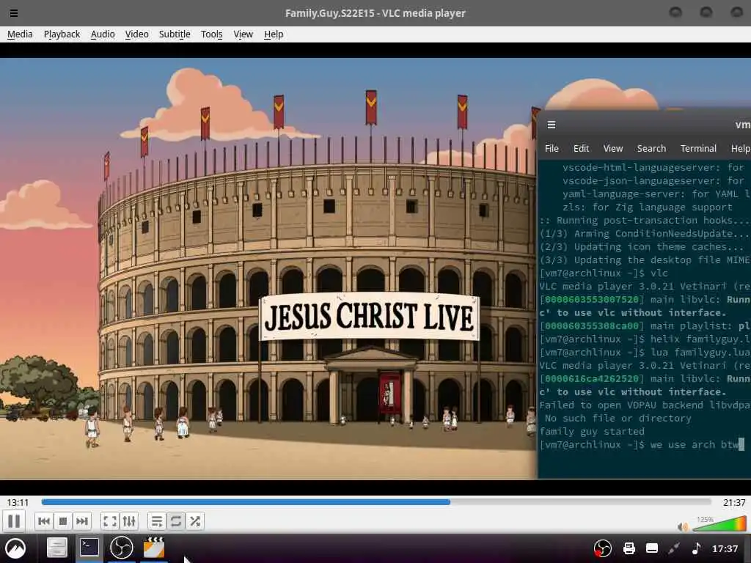Adjust the VLC volume slider
Viewport: 751px width, 563px height.
coord(719,524)
